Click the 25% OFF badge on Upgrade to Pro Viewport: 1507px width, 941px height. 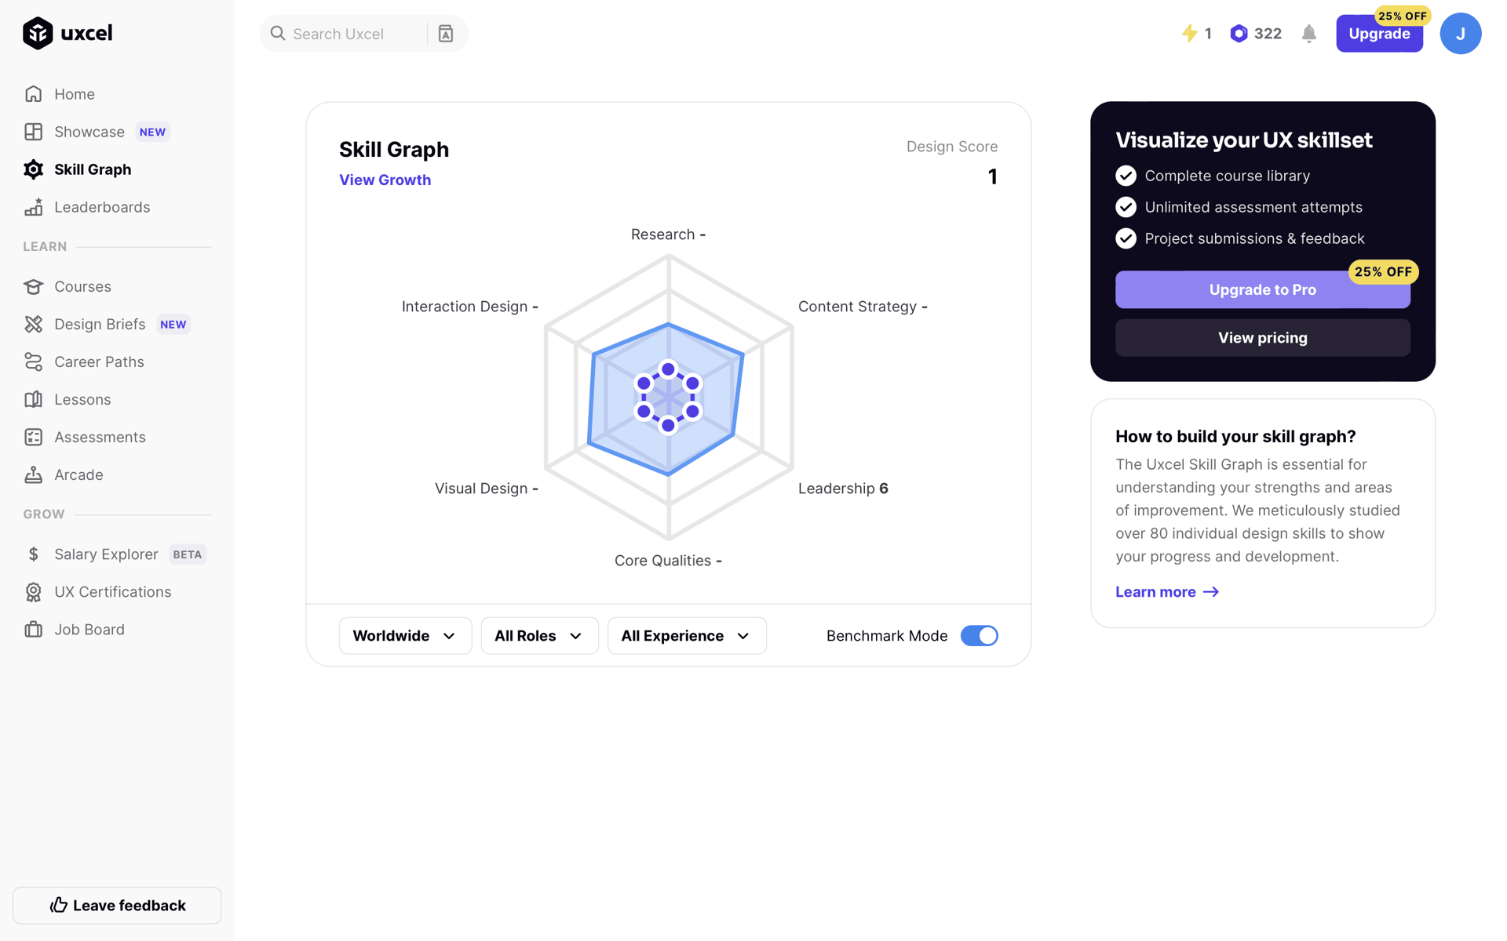point(1383,272)
